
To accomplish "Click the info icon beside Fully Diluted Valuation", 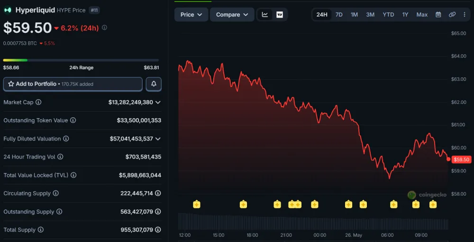I will pos(66,139).
